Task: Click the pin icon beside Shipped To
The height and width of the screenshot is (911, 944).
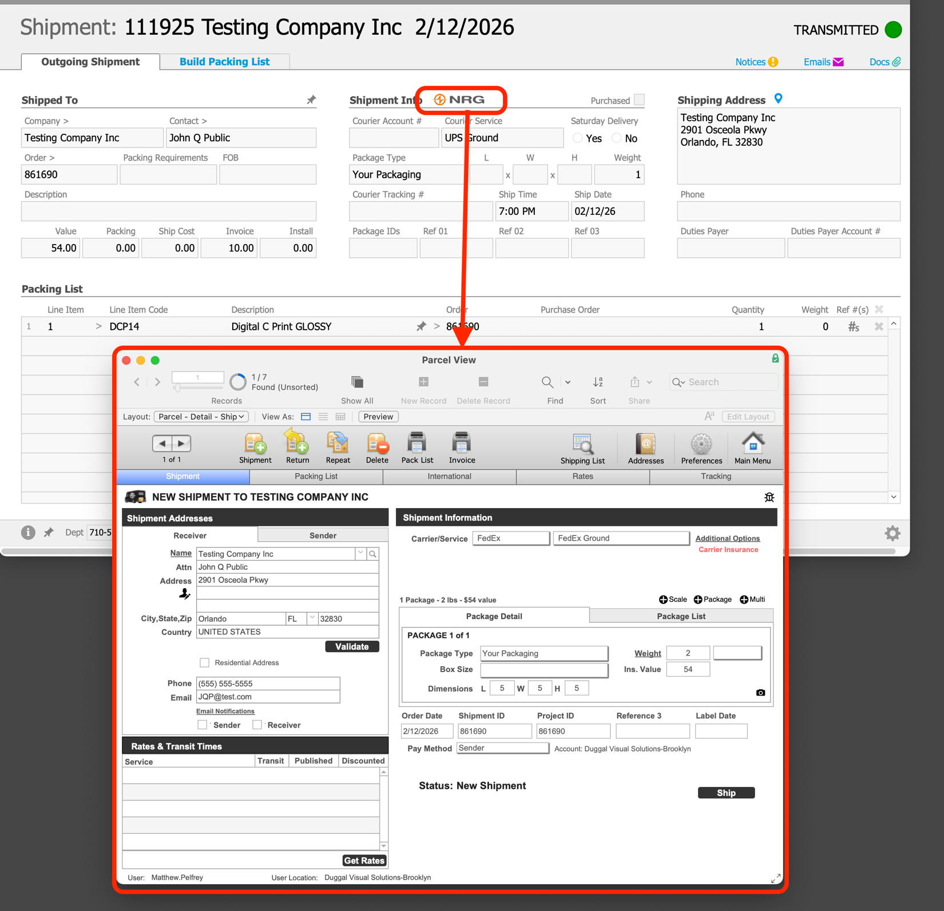Action: point(311,100)
